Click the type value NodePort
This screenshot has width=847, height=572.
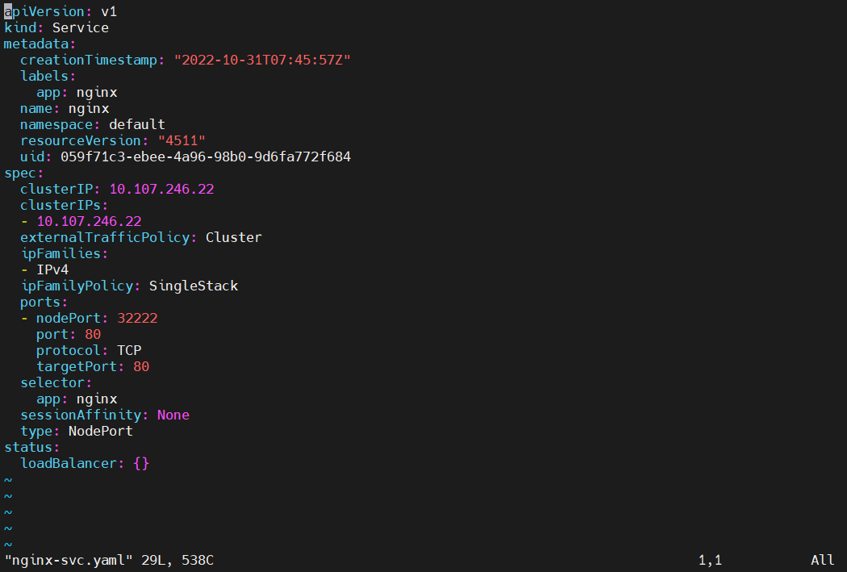[101, 431]
